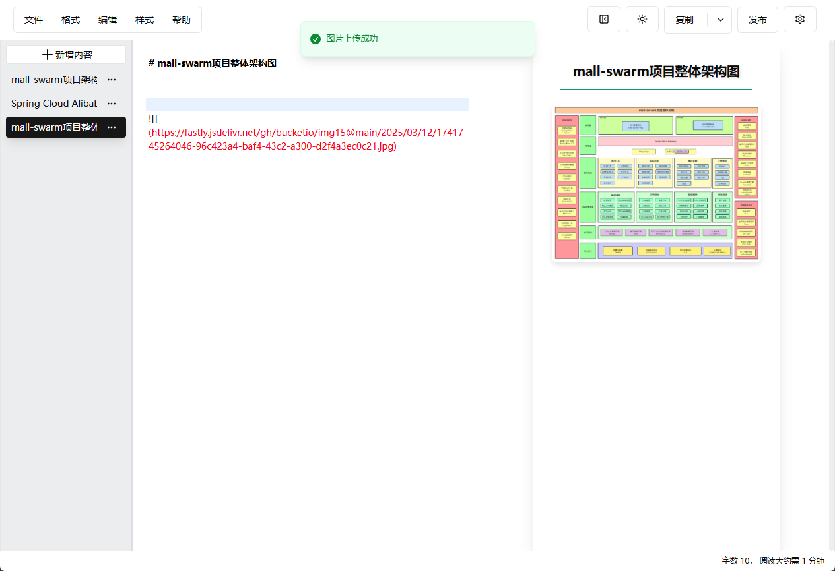Viewport: 835px width, 571px height.
Task: Click the jsdelivr image URL in editor
Action: 306,139
